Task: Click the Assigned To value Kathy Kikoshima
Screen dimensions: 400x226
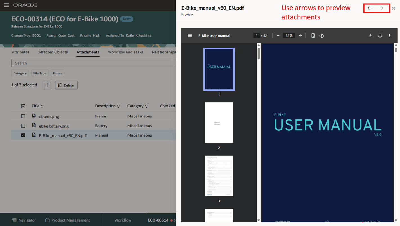Action: click(139, 35)
